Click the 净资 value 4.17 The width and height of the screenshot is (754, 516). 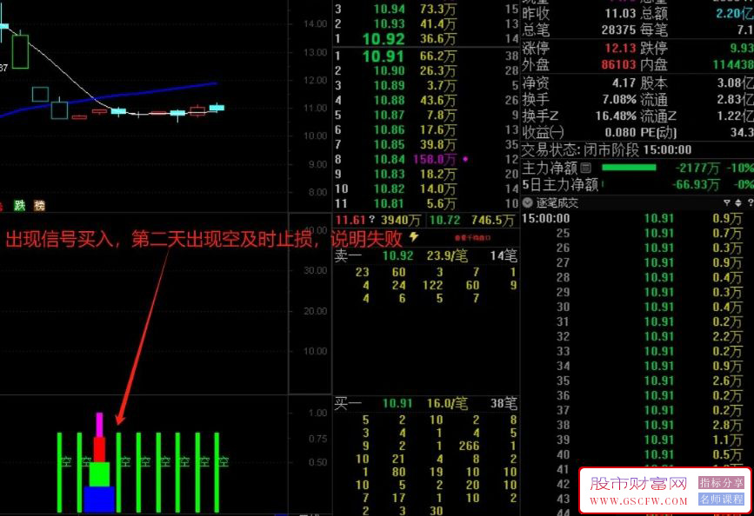624,83
